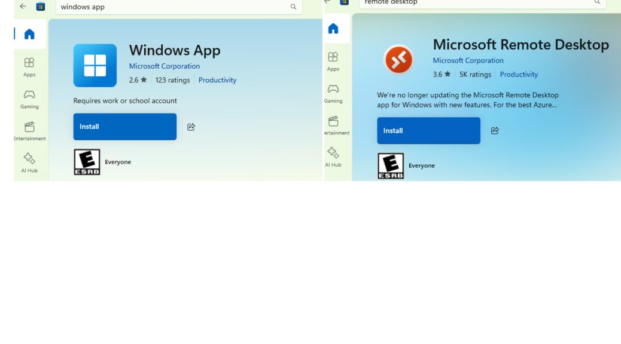Click 'Requires work or school account' text
621x344 pixels.
pos(125,100)
